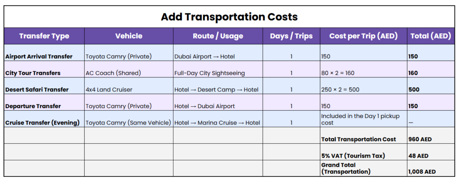Select the "Hotel → Dubai Airport" route cell
Screen dimensions: 459x180
(x=204, y=106)
